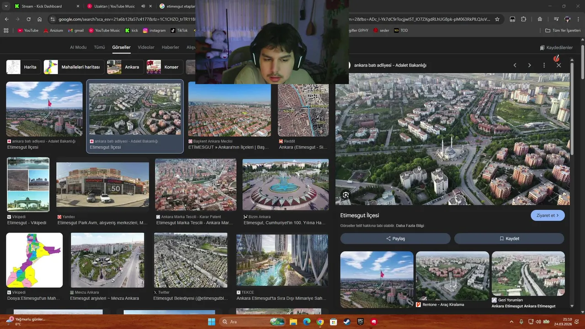Open the YouTube Music bookmark

click(x=104, y=31)
